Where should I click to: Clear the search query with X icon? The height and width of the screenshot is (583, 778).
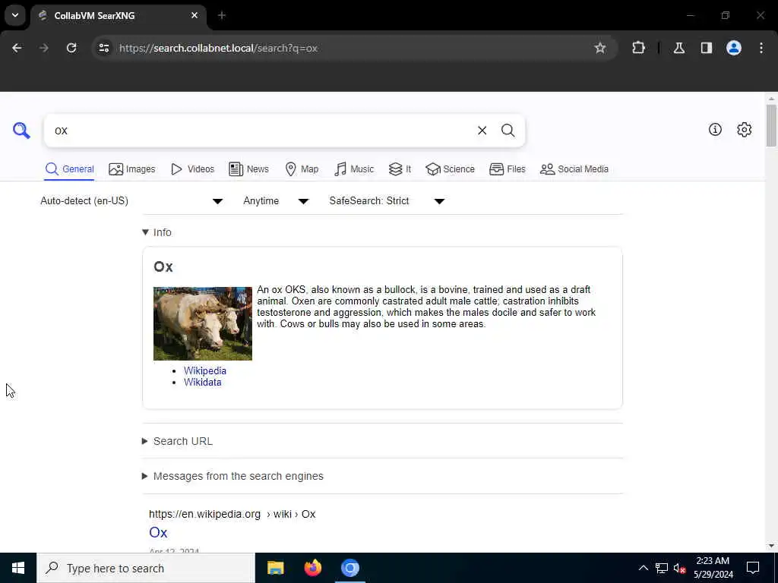point(482,131)
